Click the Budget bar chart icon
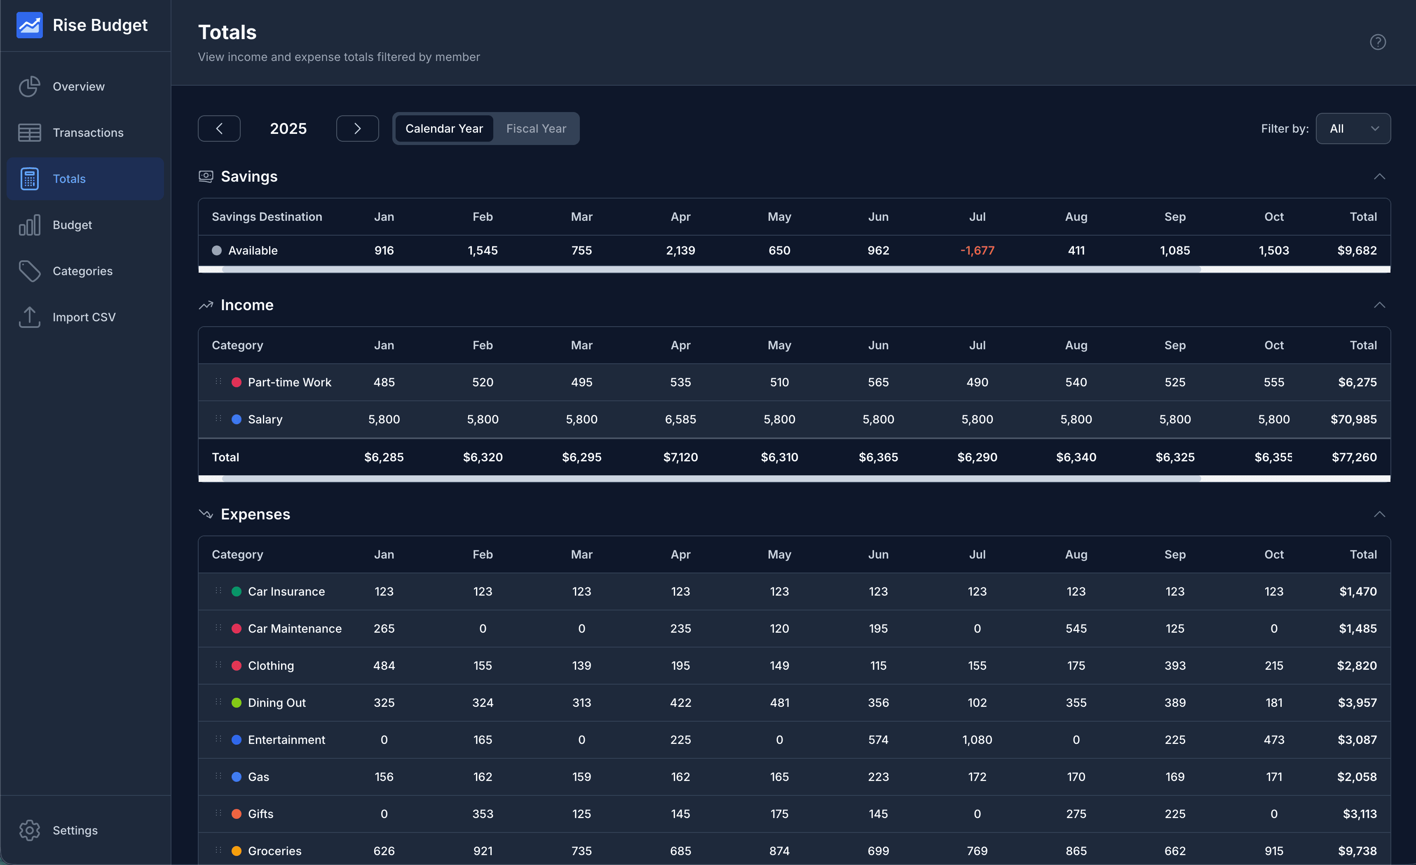Screen dimensions: 1416x865 [29, 225]
